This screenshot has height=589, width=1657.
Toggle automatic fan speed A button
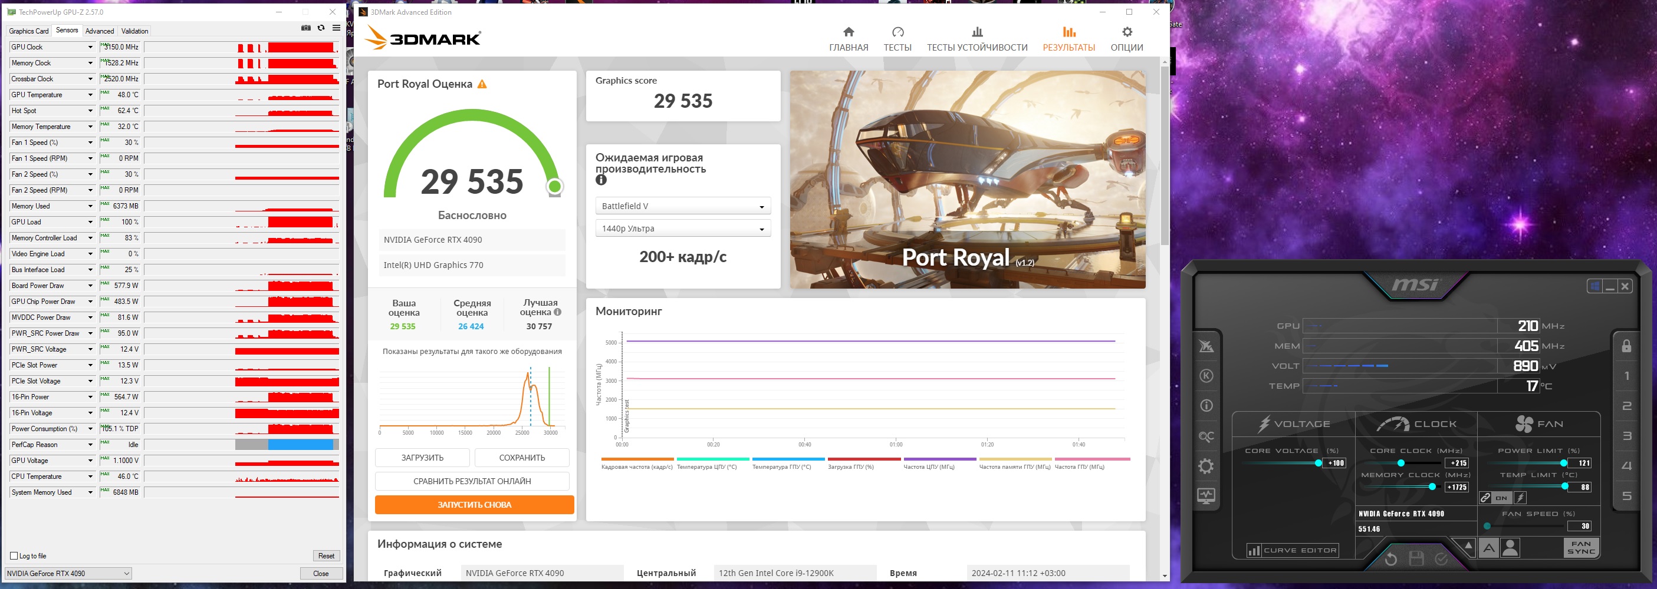coord(1488,548)
